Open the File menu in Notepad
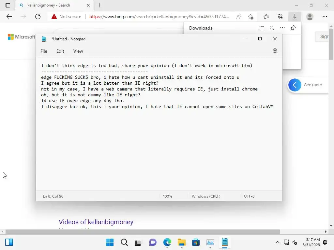This screenshot has height=250, width=334. pyautogui.click(x=44, y=51)
